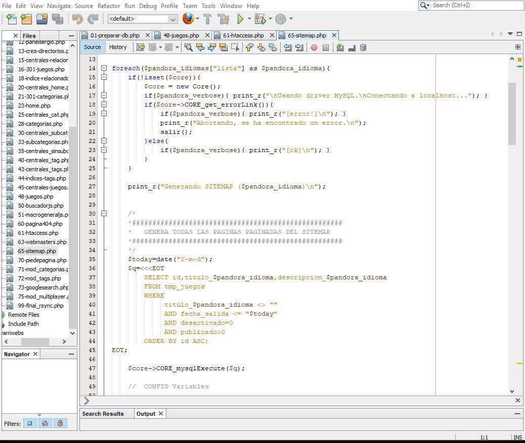525x443 pixels.
Task: Start macro recording with red circle icon
Action: pyautogui.click(x=314, y=47)
